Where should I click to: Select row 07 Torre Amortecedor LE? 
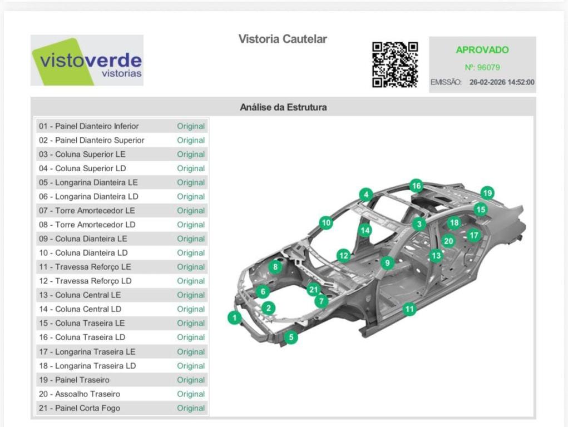tap(87, 211)
